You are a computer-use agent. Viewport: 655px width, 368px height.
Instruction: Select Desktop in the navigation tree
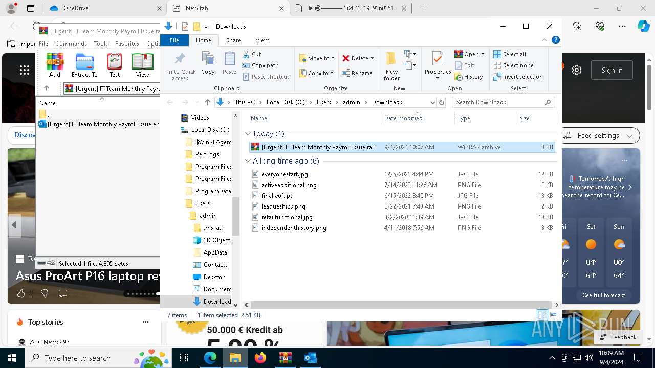click(214, 277)
